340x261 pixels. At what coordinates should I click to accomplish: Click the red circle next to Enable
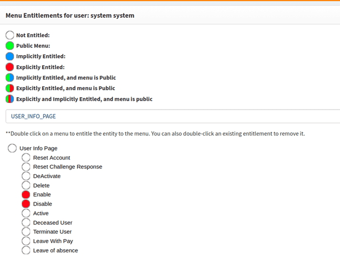(26, 195)
